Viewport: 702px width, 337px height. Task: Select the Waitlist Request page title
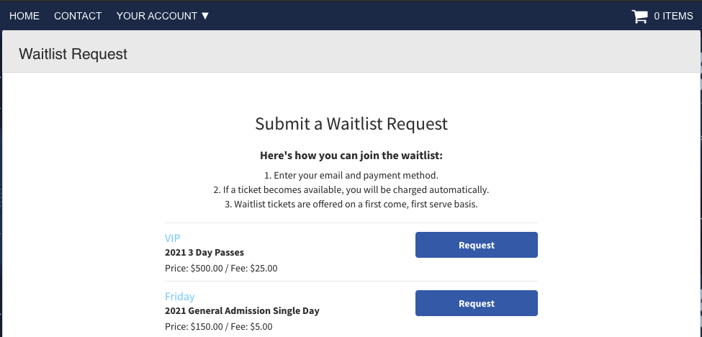pos(73,54)
